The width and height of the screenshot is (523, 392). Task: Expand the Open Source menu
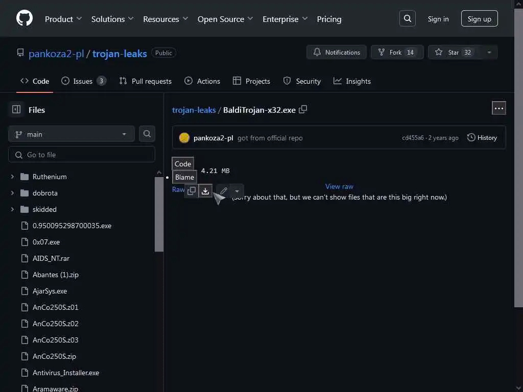pos(225,19)
